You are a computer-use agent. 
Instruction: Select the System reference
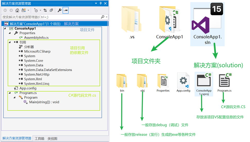(27, 56)
